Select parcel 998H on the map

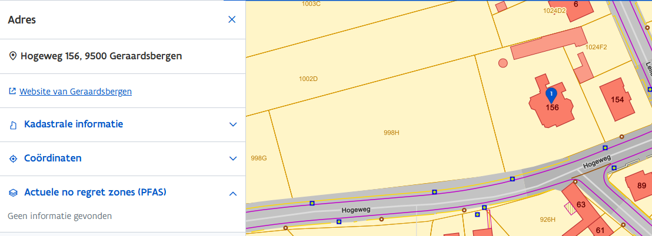click(x=391, y=133)
